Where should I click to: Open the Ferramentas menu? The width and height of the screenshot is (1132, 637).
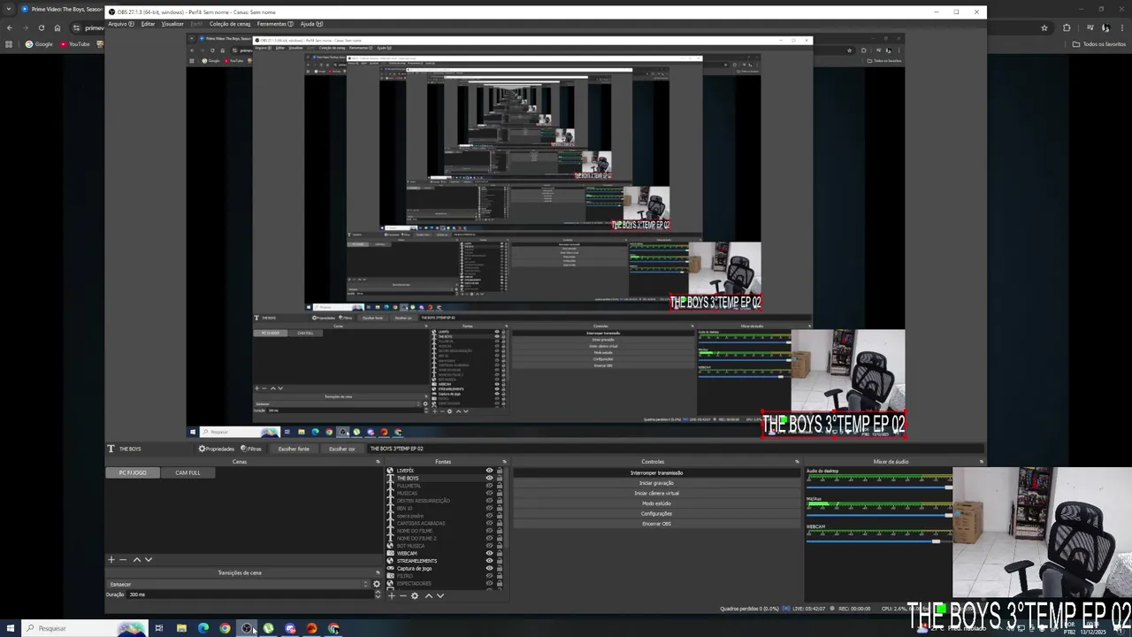(275, 24)
